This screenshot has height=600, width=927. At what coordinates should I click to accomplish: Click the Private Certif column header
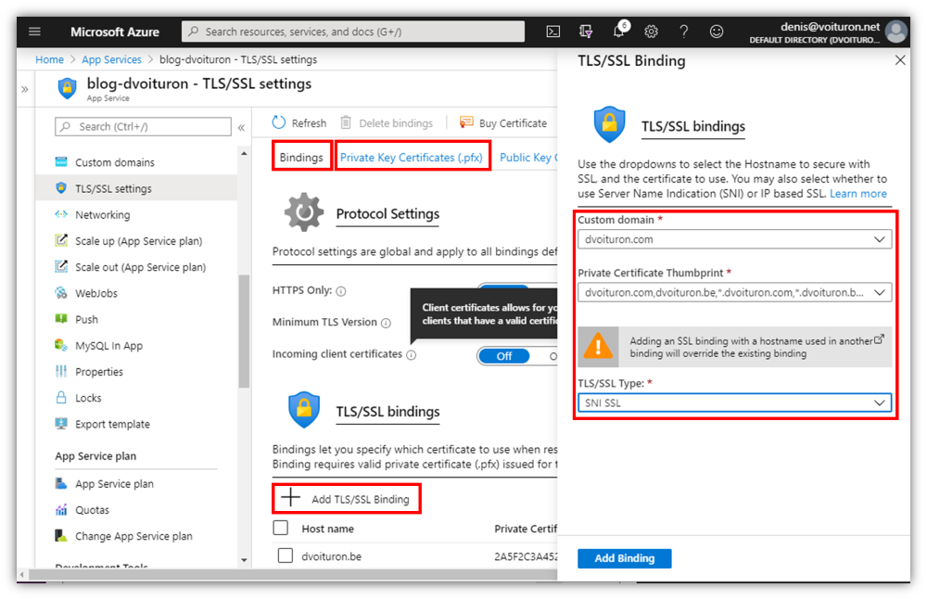[x=526, y=529]
